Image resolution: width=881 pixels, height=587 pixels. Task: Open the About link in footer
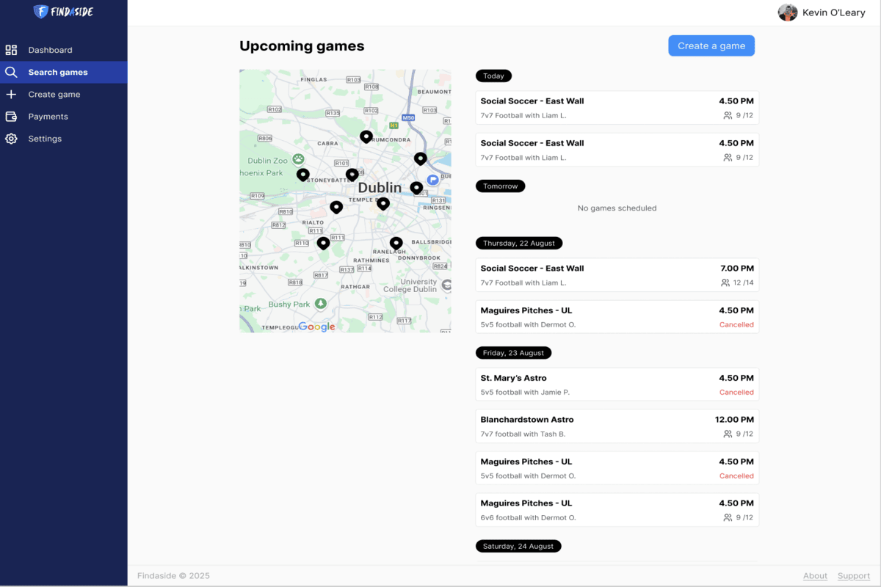tap(815, 576)
